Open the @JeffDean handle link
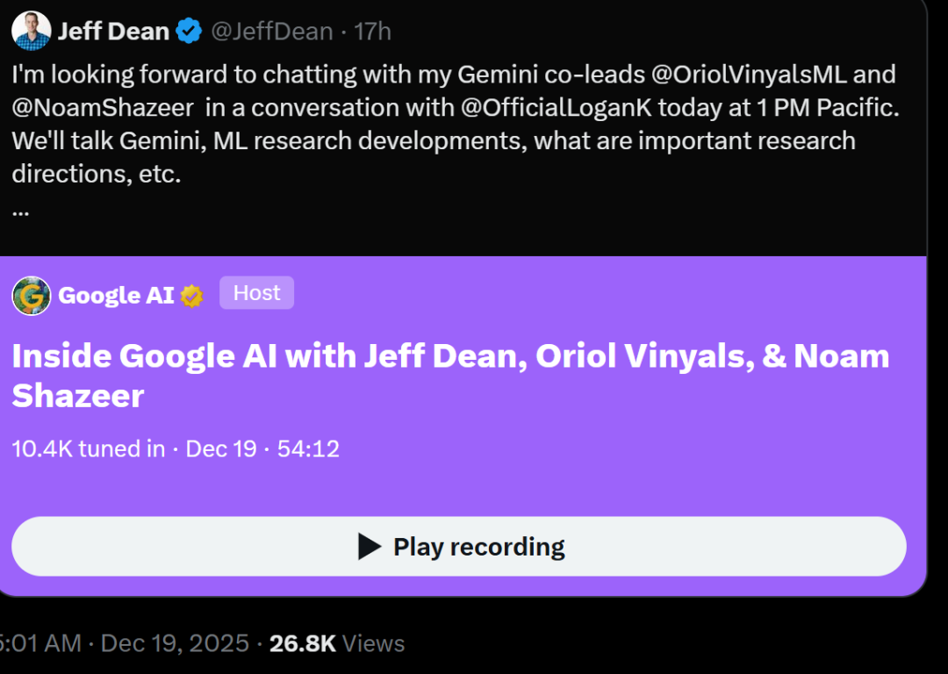 coord(271,32)
